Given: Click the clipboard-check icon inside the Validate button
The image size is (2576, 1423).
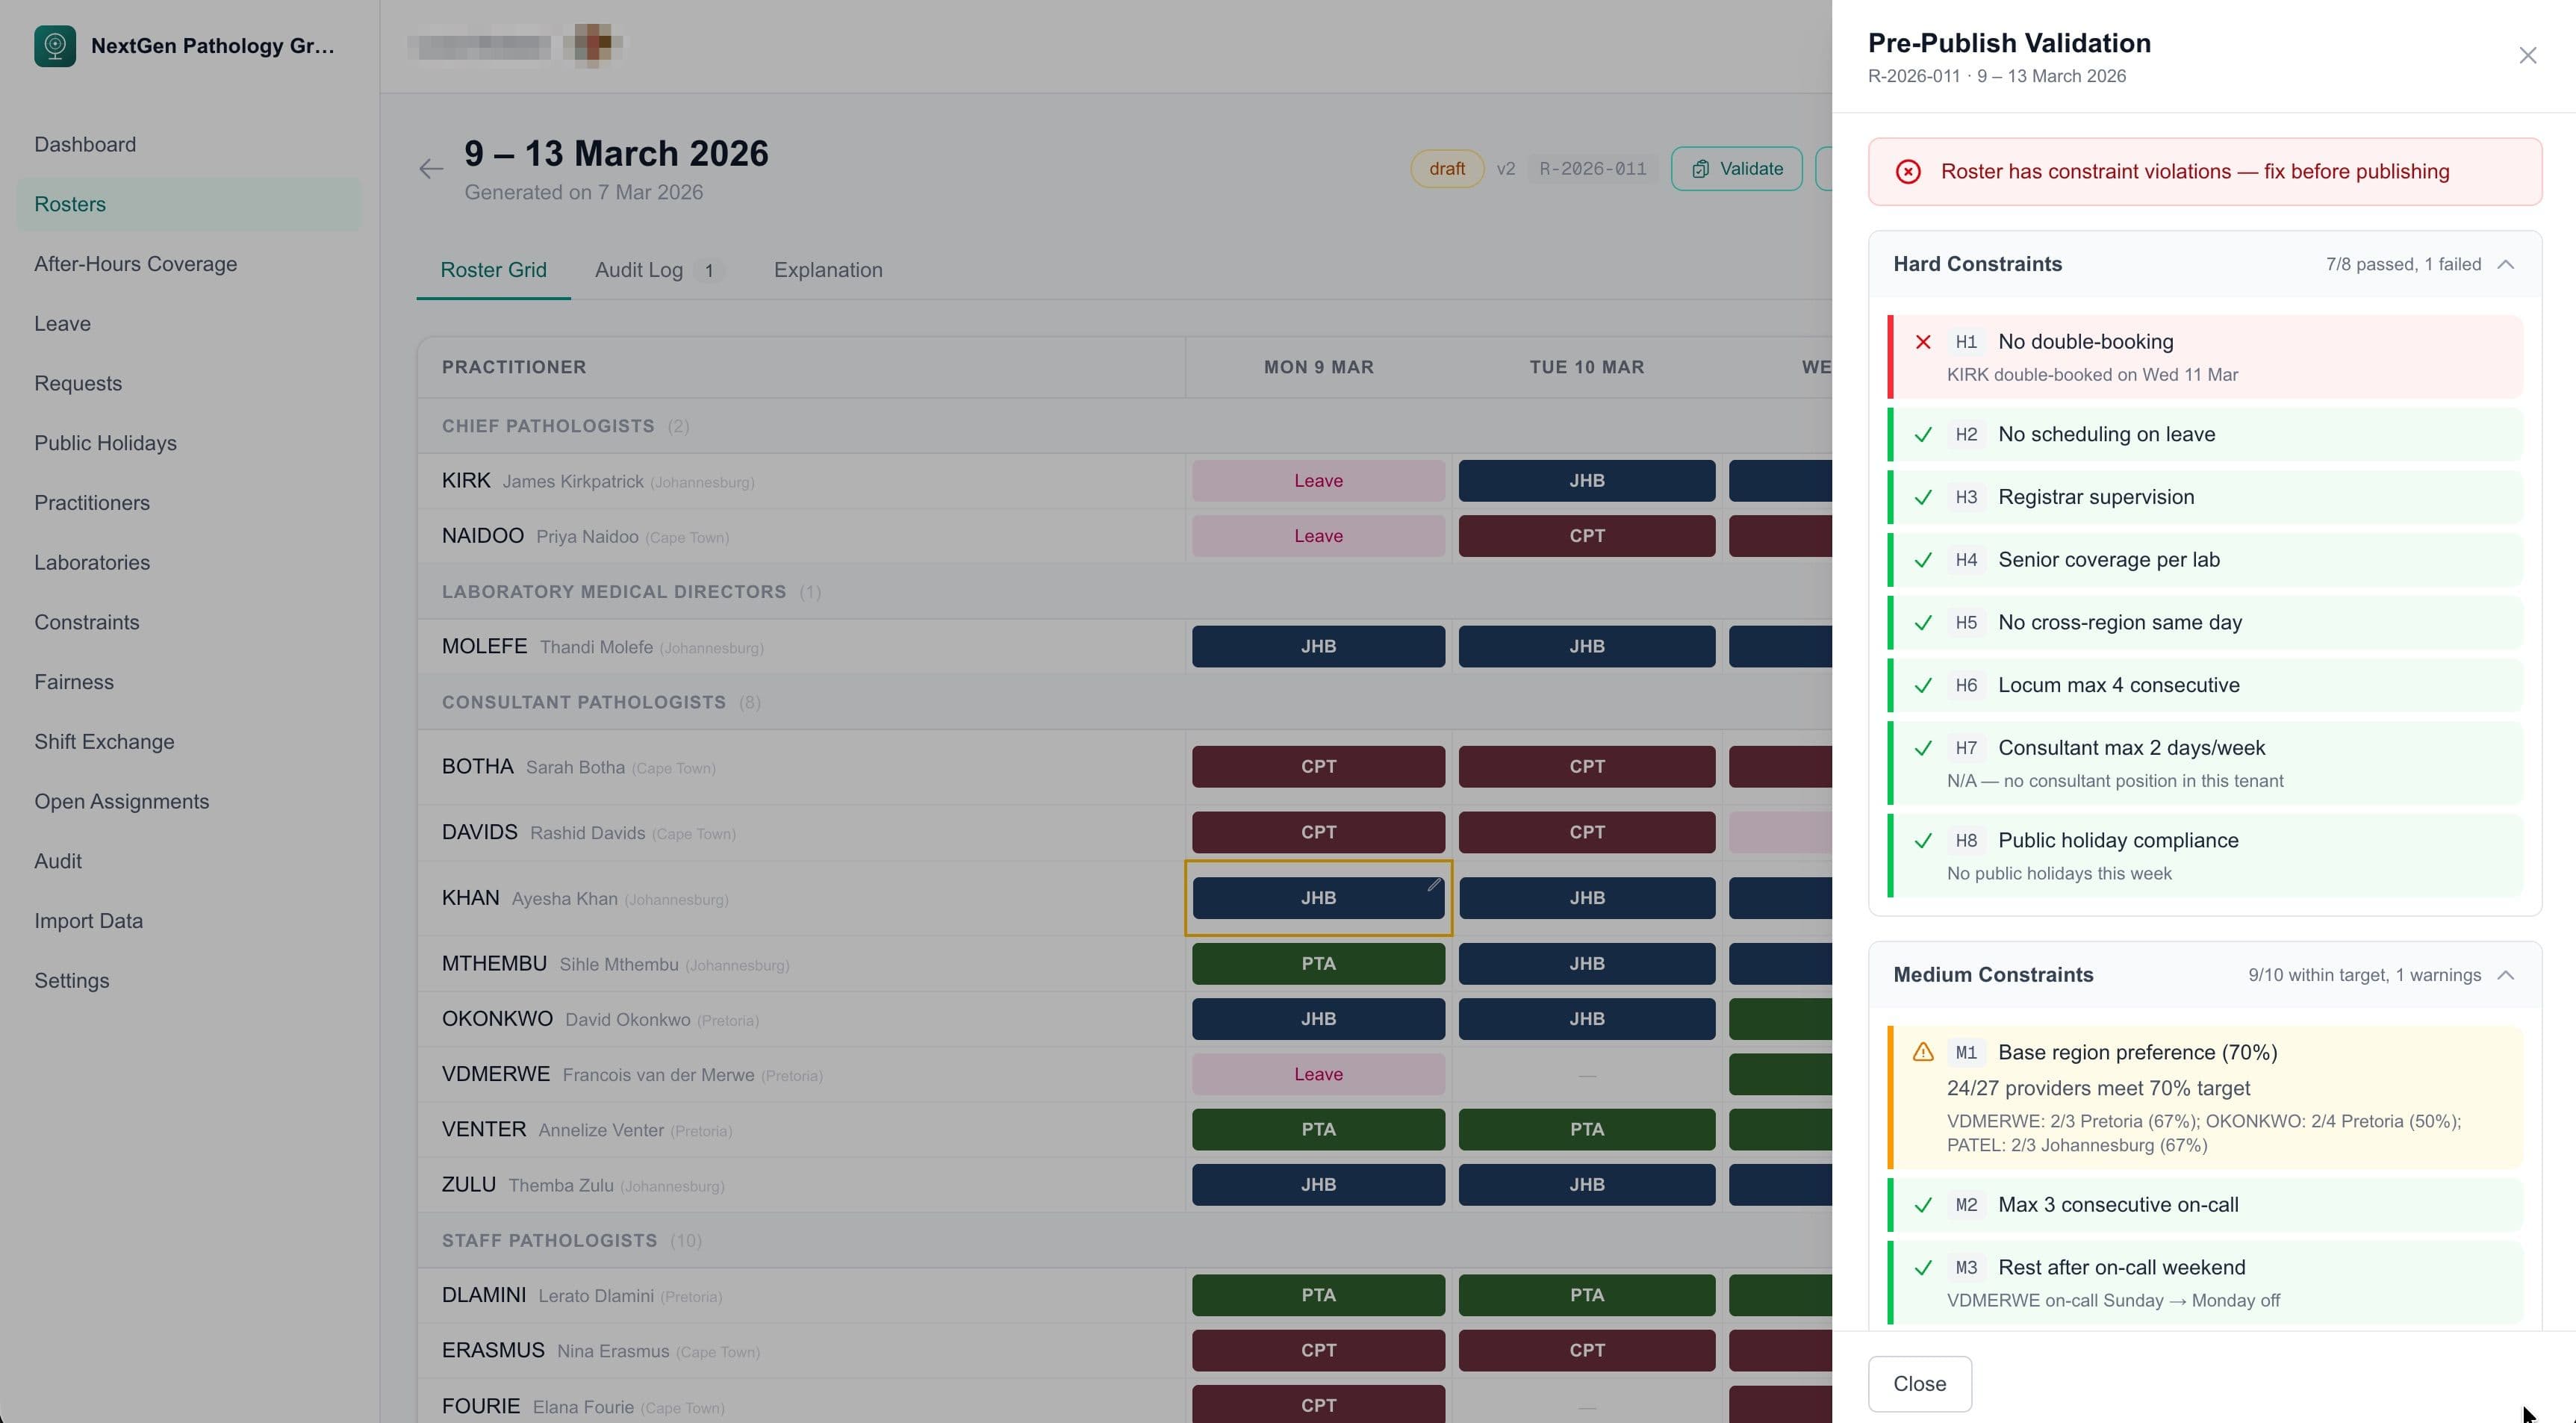Looking at the screenshot, I should pyautogui.click(x=1701, y=168).
